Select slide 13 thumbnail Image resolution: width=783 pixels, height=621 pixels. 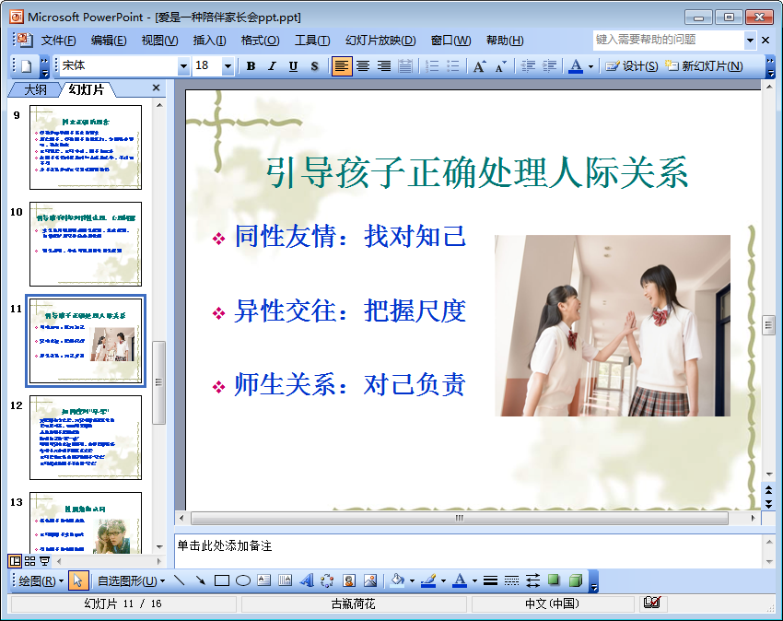(86, 522)
